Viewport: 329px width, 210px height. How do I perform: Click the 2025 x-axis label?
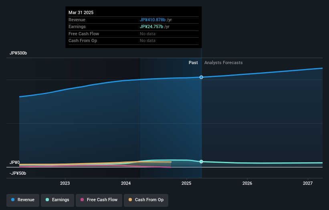click(x=186, y=184)
